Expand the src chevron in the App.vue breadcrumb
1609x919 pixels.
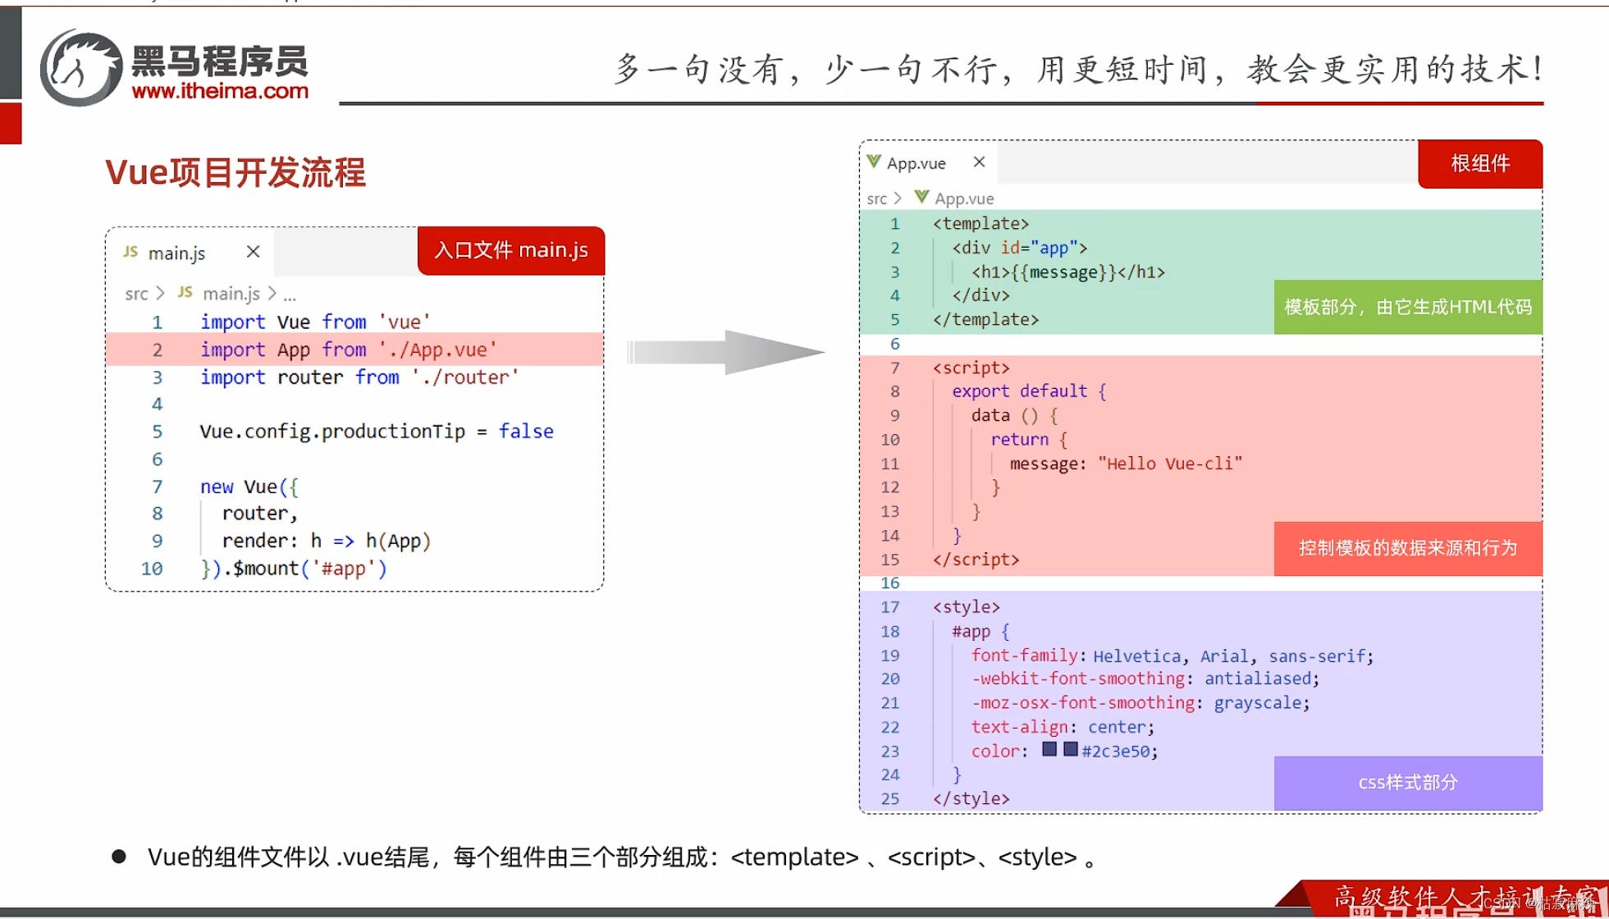point(898,198)
